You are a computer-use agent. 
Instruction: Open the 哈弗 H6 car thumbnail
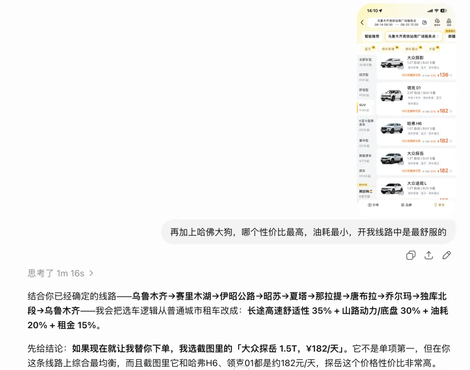tap(392, 128)
